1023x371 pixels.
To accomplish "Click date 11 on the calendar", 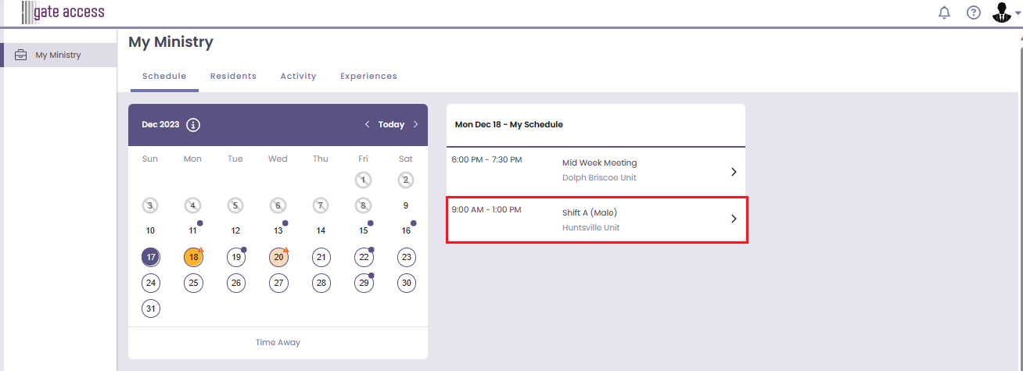I will click(193, 231).
